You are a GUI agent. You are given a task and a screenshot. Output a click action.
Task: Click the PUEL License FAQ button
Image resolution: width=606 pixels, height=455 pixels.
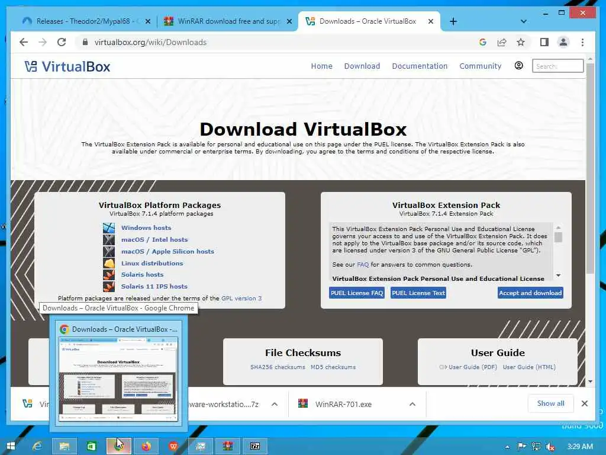[x=357, y=293]
